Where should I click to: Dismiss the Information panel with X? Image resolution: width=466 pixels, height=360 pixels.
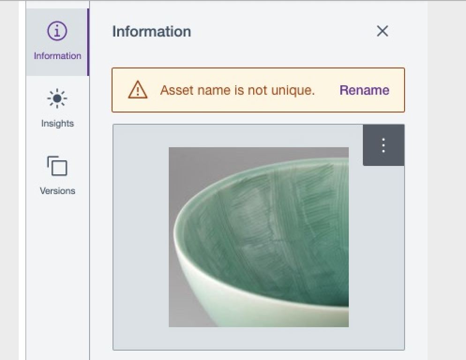382,31
